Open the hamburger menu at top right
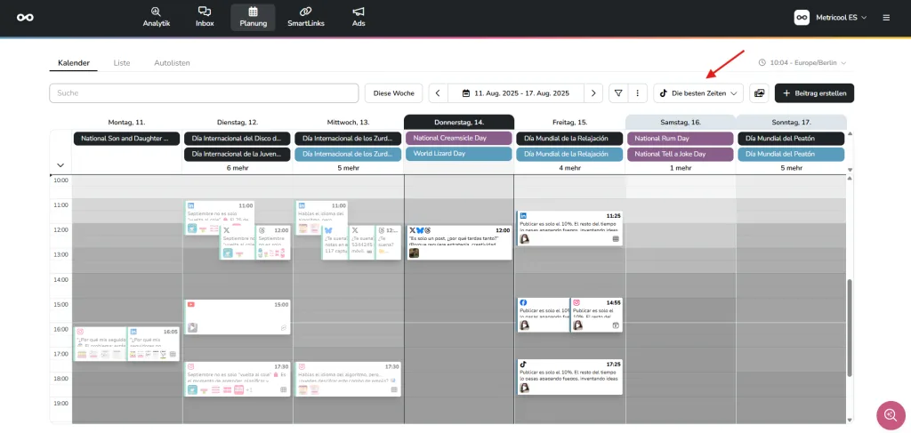The image size is (911, 433). 885,18
